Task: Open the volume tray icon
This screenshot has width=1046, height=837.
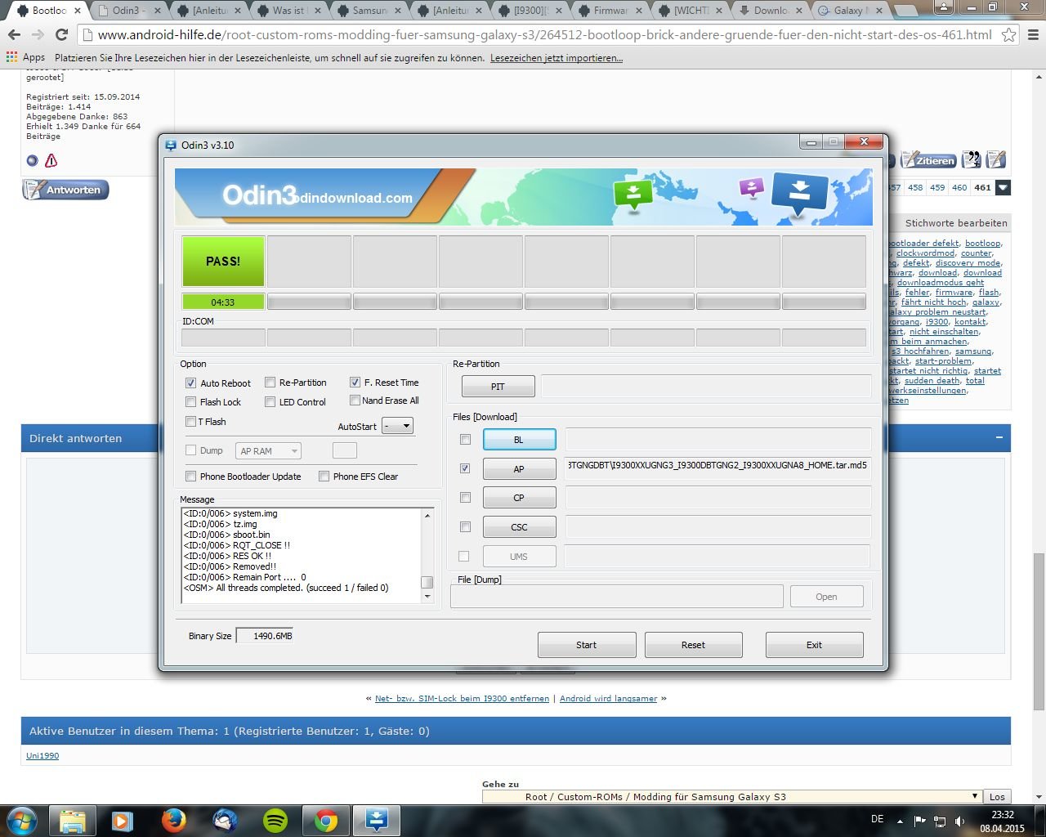Action: click(x=960, y=821)
